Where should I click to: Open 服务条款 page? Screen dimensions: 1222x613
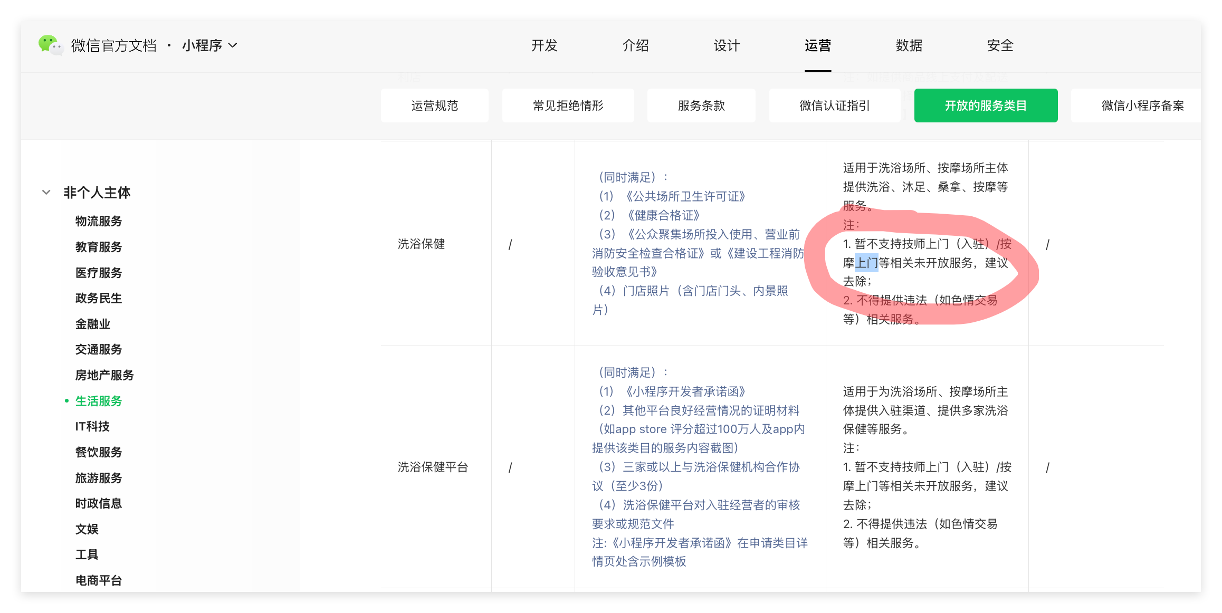pos(701,106)
